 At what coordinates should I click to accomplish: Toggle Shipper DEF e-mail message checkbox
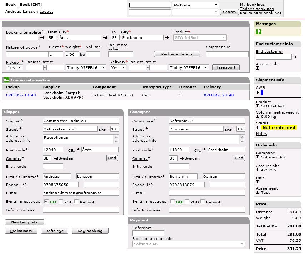tap(46, 201)
